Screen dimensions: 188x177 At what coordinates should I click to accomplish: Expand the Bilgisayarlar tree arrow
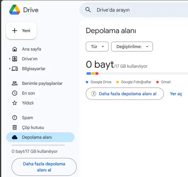(x=10, y=69)
